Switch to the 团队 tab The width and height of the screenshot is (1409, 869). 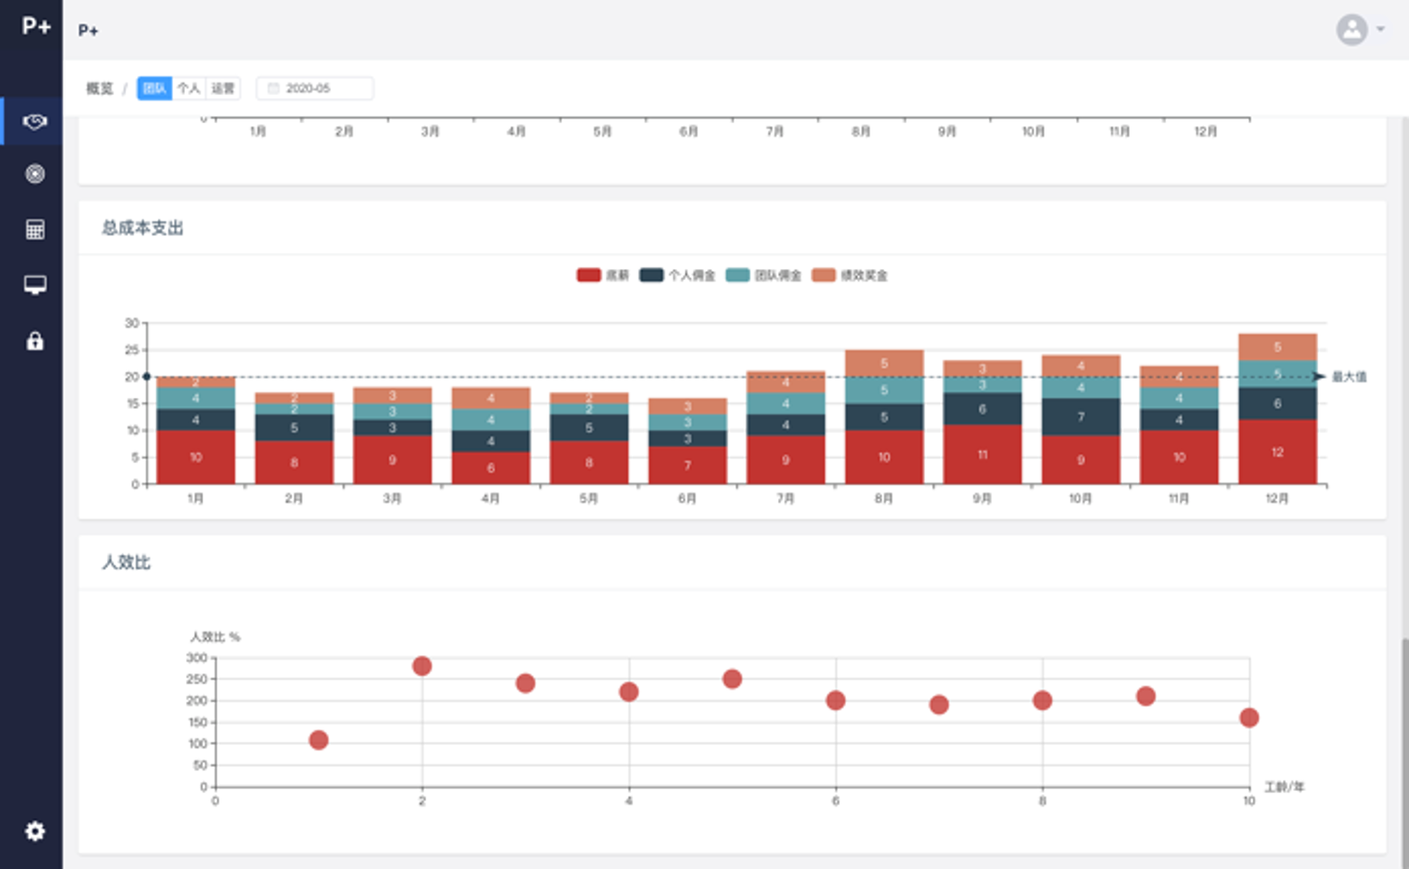click(154, 88)
